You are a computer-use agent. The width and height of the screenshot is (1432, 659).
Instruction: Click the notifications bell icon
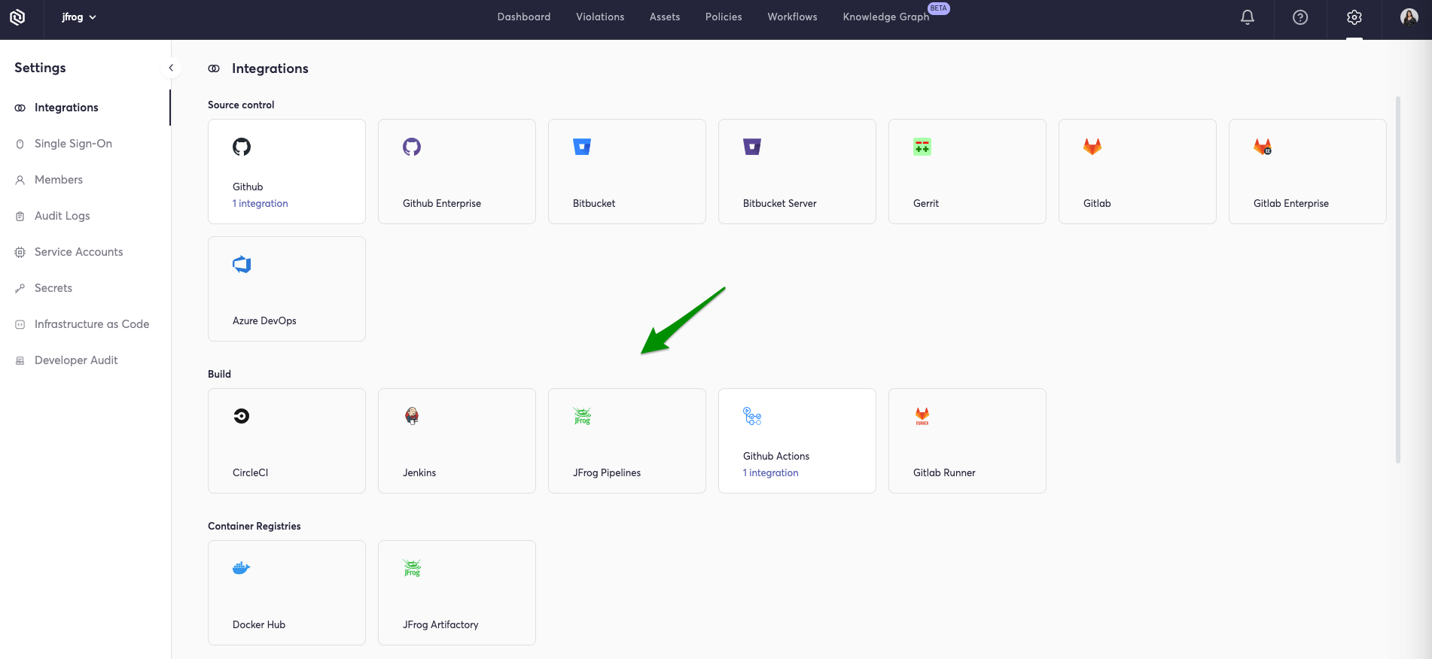1248,17
